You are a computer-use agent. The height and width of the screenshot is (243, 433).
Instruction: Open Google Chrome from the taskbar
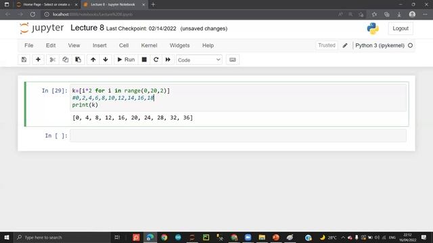(x=164, y=238)
